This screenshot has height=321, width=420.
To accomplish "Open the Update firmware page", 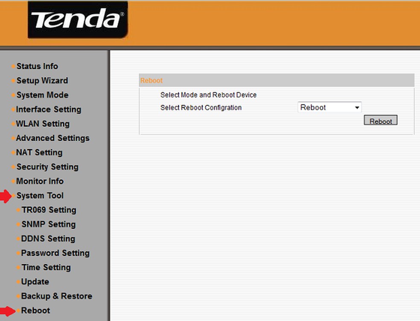I will click(x=35, y=282).
